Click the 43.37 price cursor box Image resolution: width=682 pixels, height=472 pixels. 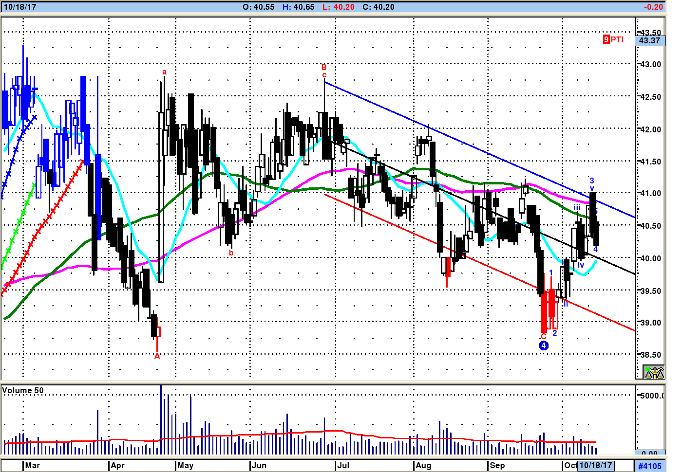tap(650, 41)
